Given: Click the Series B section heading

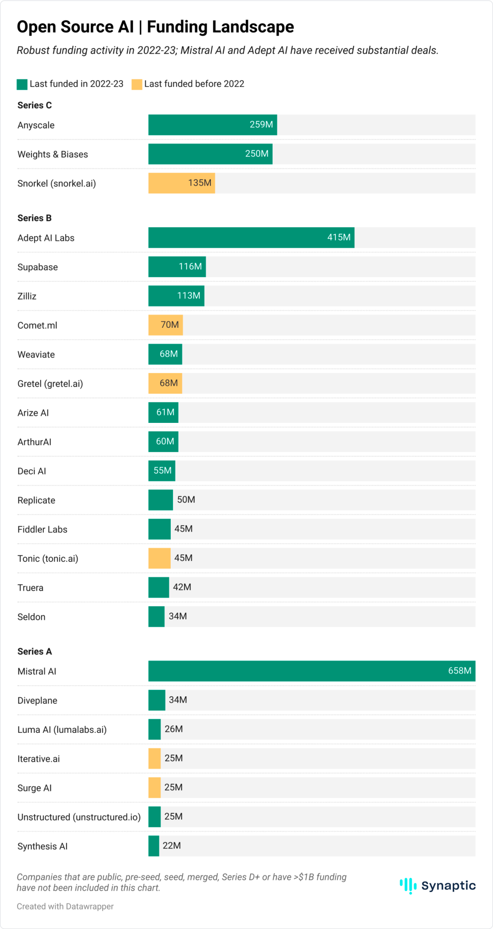Looking at the screenshot, I should point(35,218).
